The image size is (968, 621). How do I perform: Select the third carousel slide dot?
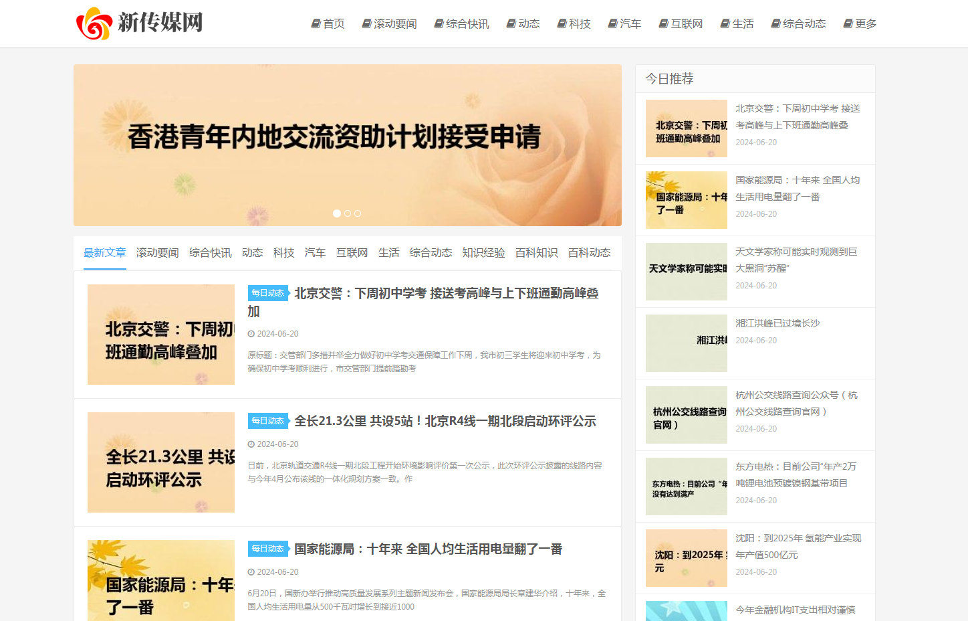358,213
